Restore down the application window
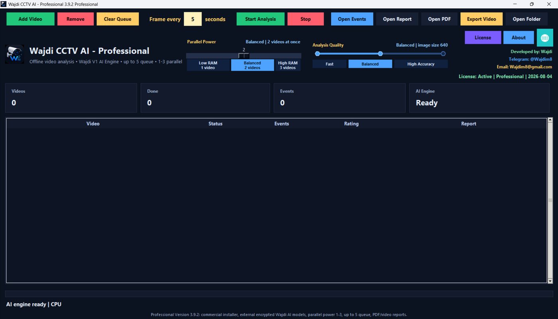The width and height of the screenshot is (558, 319). point(532,4)
